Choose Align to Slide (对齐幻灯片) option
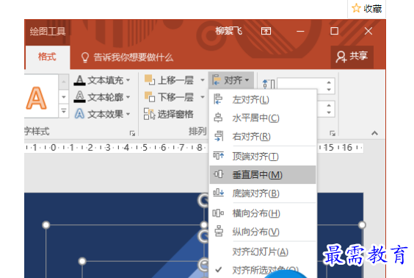The height and width of the screenshot is (278, 414). point(263,252)
